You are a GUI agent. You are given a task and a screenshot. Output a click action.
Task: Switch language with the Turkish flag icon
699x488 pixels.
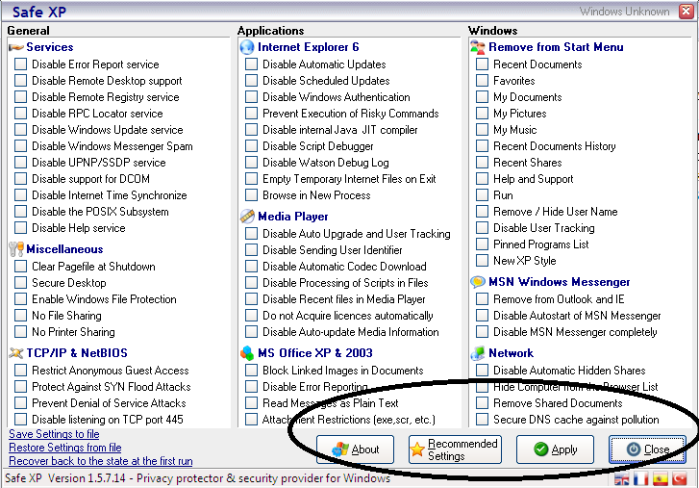[680, 479]
